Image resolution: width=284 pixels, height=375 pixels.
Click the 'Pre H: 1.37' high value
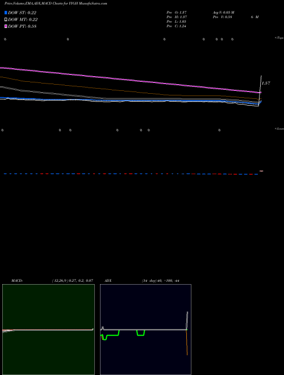[177, 17]
